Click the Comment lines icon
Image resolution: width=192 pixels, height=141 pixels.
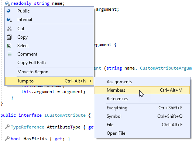[x=9, y=54]
